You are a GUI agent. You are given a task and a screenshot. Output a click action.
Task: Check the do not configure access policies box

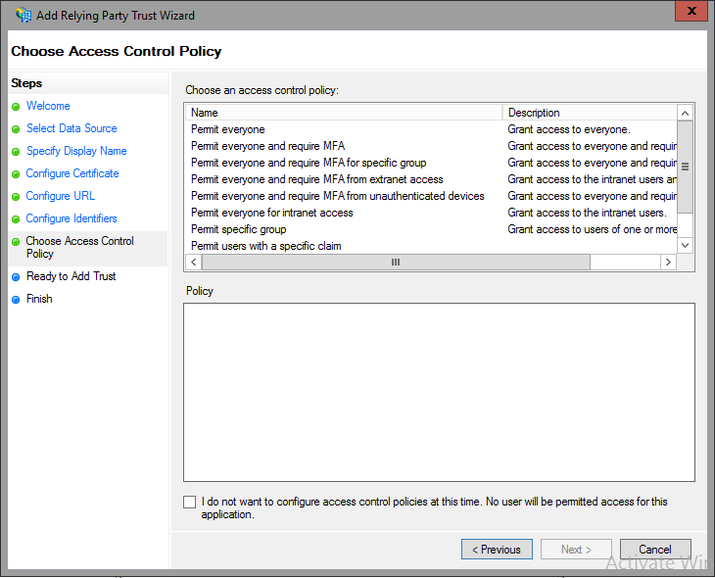point(190,502)
